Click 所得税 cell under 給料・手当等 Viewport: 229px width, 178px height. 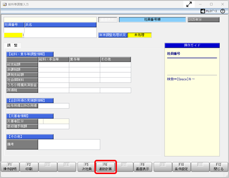click(54, 90)
